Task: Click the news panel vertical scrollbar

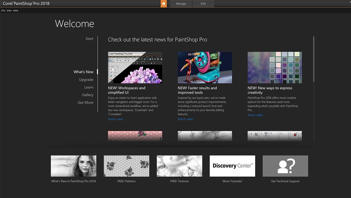Action: coord(314,59)
